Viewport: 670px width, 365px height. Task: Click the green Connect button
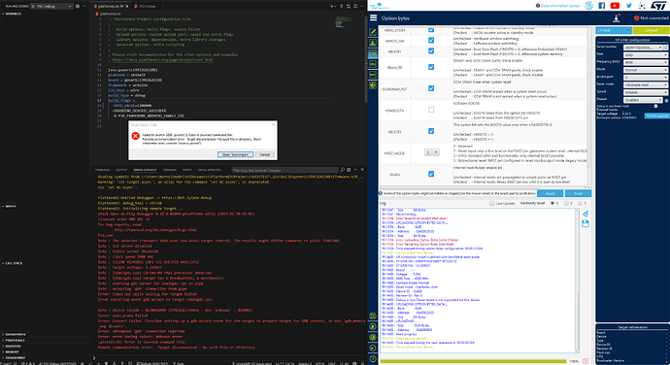(651, 30)
